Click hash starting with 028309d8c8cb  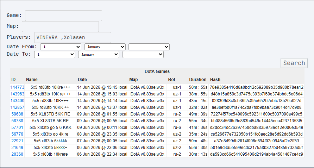coord(257,101)
